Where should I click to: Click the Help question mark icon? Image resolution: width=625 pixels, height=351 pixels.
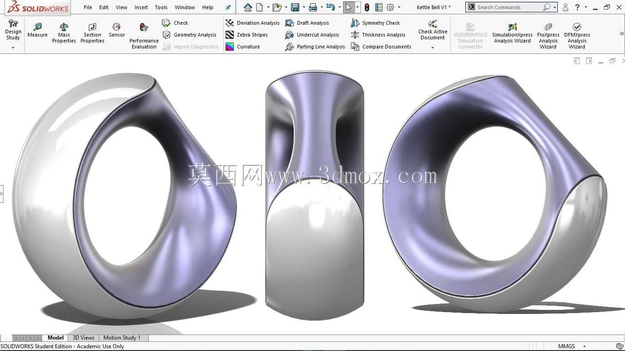(577, 7)
